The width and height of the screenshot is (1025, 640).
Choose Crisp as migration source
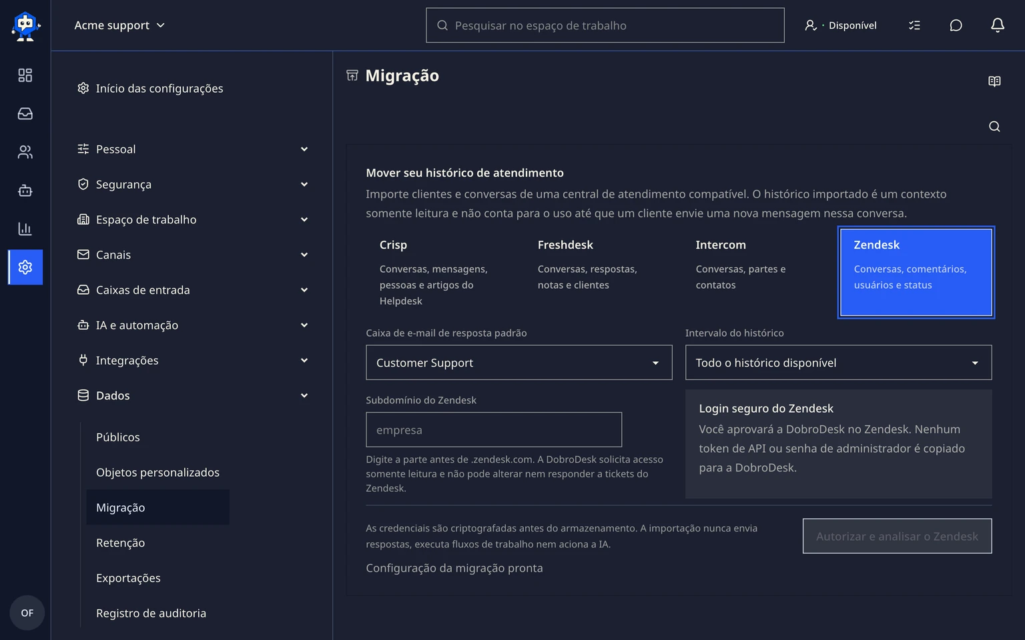coord(442,273)
